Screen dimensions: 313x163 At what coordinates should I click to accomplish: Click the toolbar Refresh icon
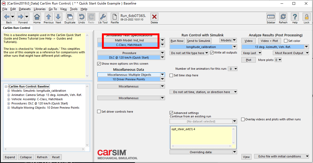[x=283, y=17]
